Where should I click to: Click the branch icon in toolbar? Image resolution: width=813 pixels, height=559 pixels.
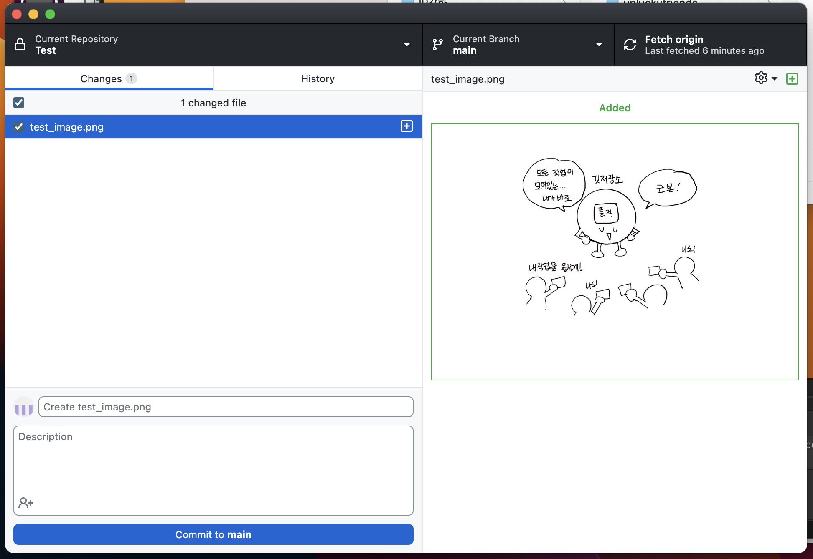click(437, 45)
